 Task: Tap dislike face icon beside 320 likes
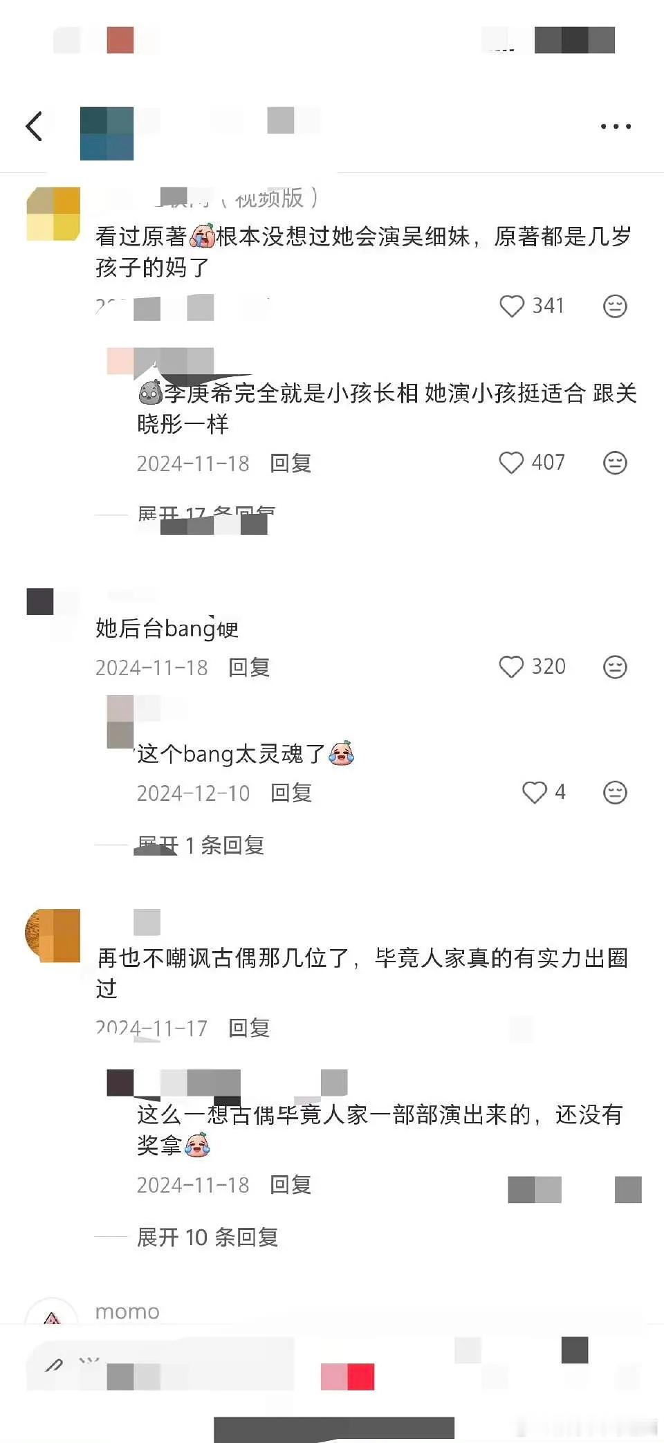pos(615,667)
